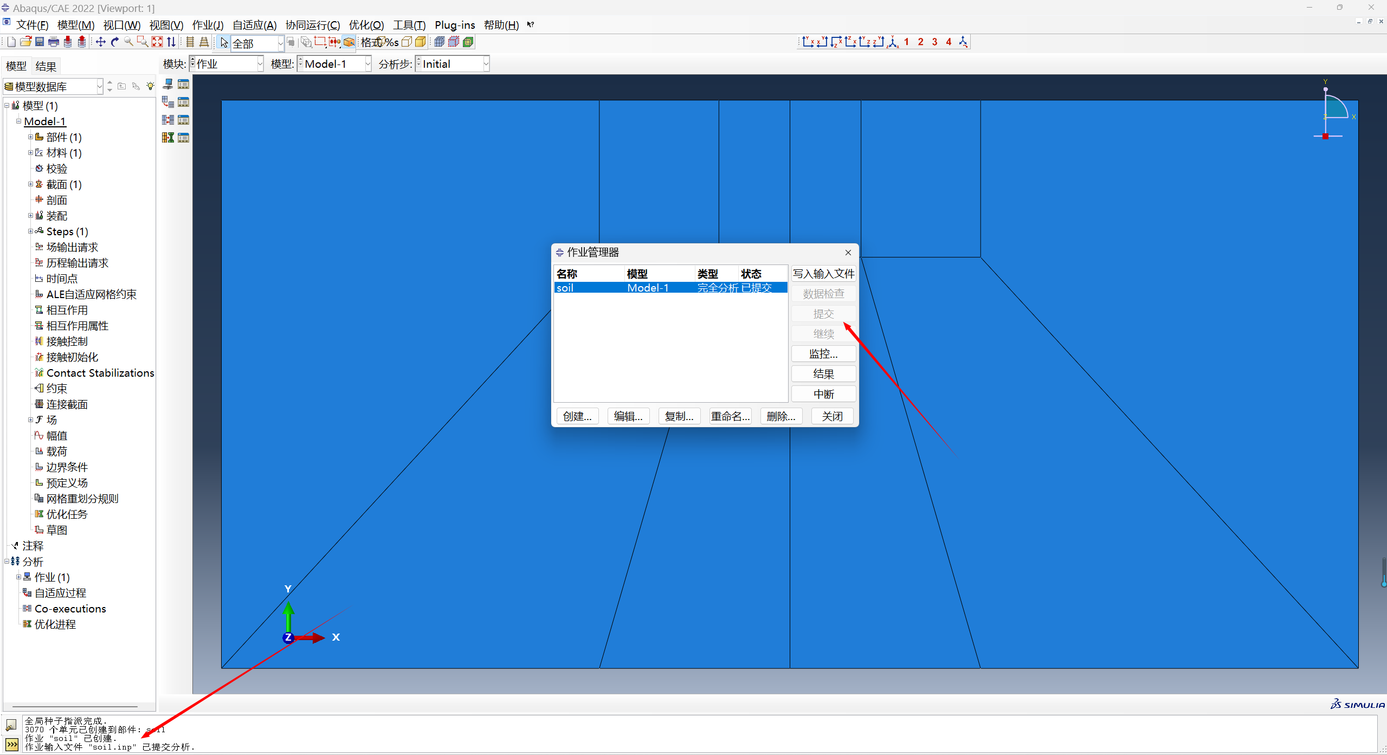Viewport: 1387px width, 755px height.
Task: Apply the front XY view icon
Action: point(808,42)
